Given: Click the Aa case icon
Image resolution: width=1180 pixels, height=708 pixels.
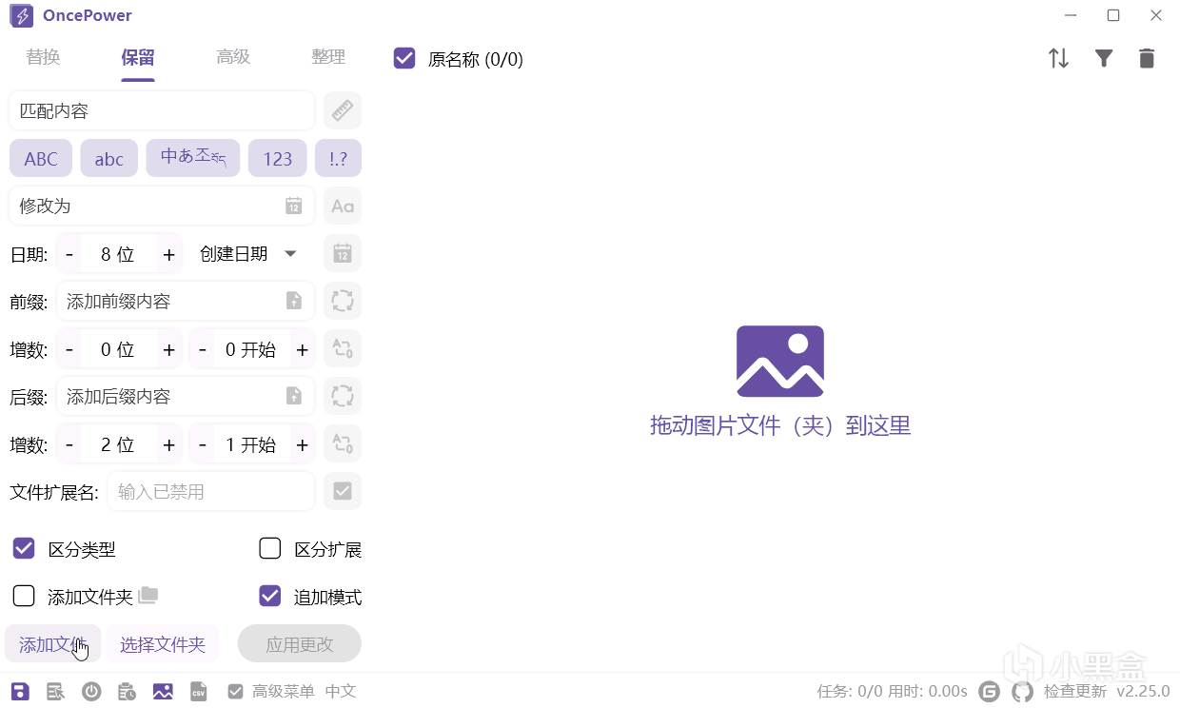Looking at the screenshot, I should pyautogui.click(x=343, y=206).
